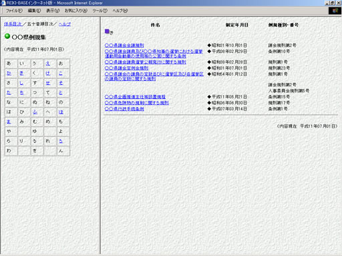Open the ○○県危険物の規制に関する規則 link

click(x=136, y=103)
